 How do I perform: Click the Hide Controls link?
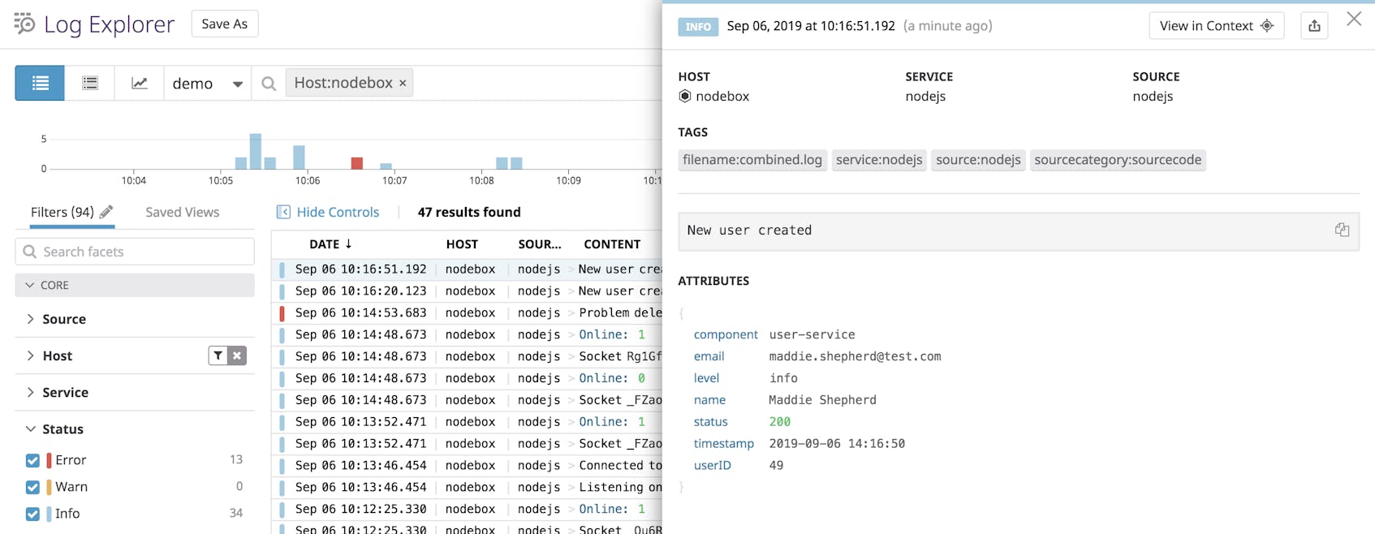click(338, 212)
